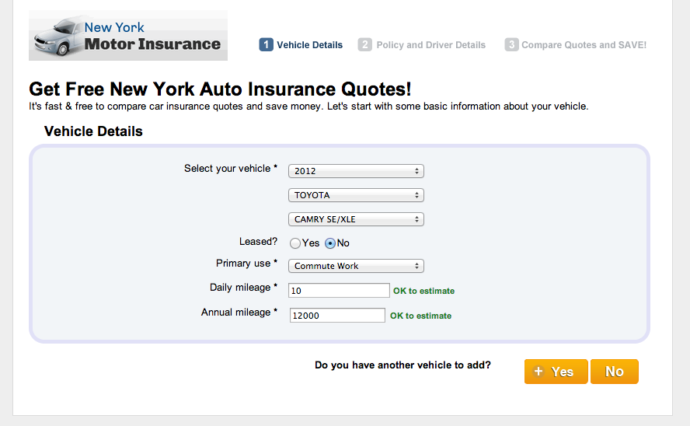This screenshot has width=690, height=426.
Task: Click the Get Free New York Auto Insurance Quotes heading
Action: tap(220, 89)
